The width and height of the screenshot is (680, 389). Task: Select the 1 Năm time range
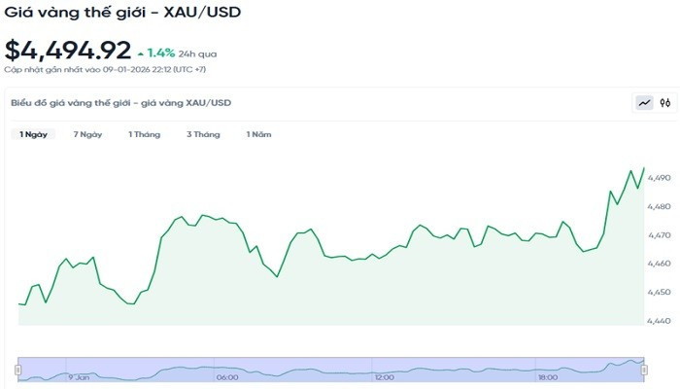tap(258, 134)
